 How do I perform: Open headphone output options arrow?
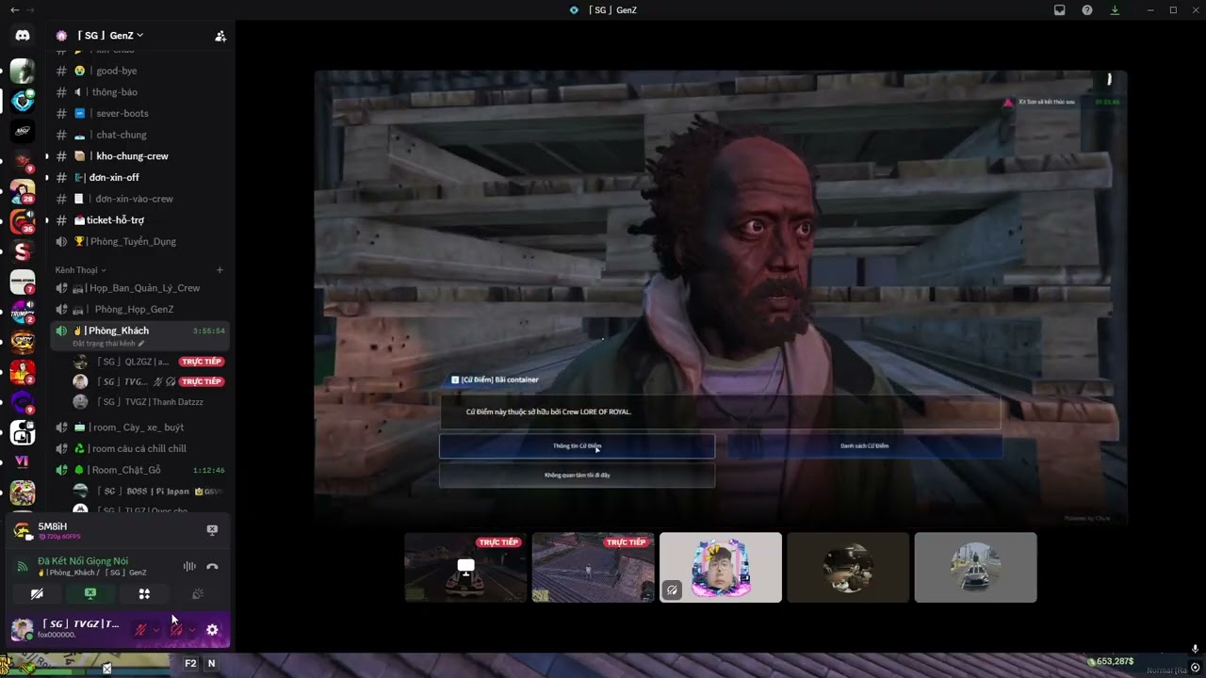tap(191, 630)
